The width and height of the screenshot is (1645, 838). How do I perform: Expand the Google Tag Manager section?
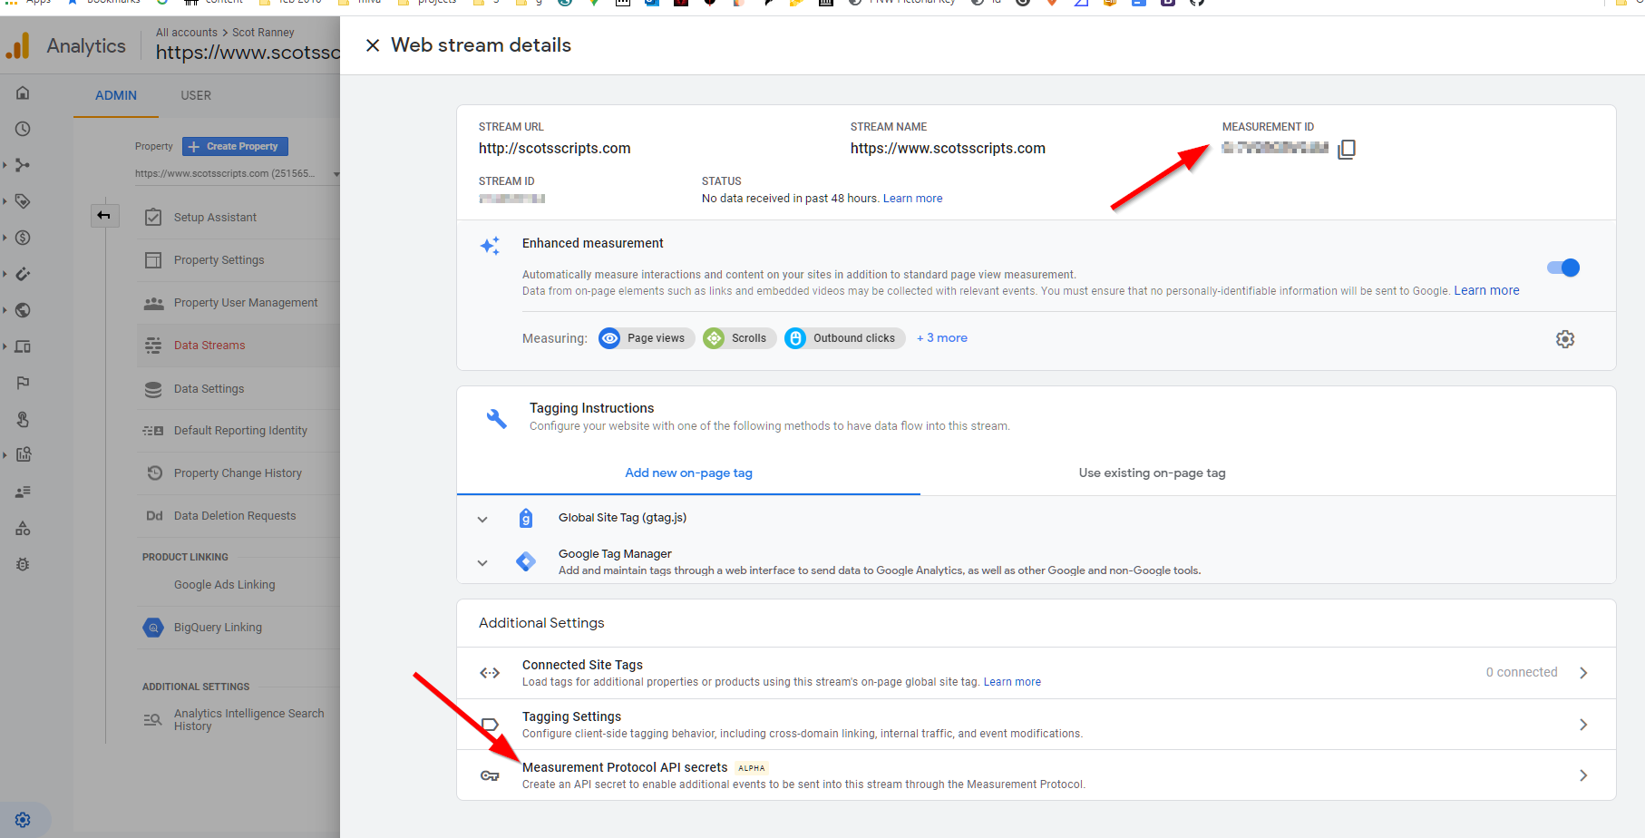click(x=482, y=563)
